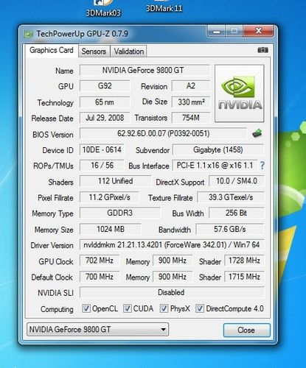Open the GeForce 9800 GT card dropdown
Image resolution: width=306 pixels, height=368 pixels.
point(97,329)
